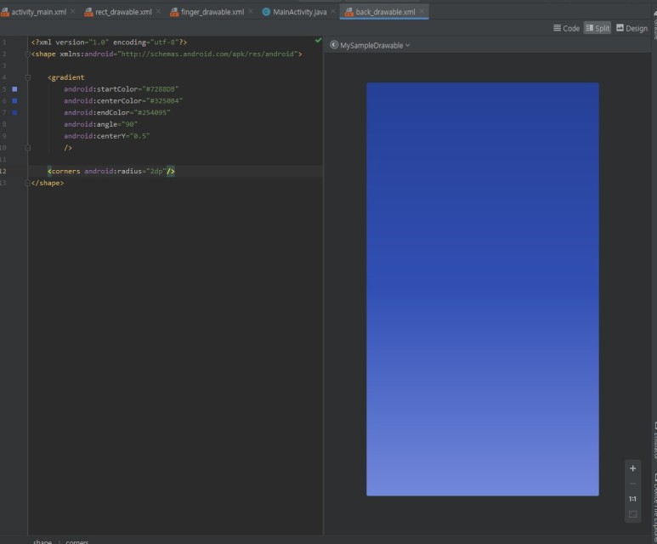
Task: Click the startColor gutter color swatch
Action: [14, 89]
